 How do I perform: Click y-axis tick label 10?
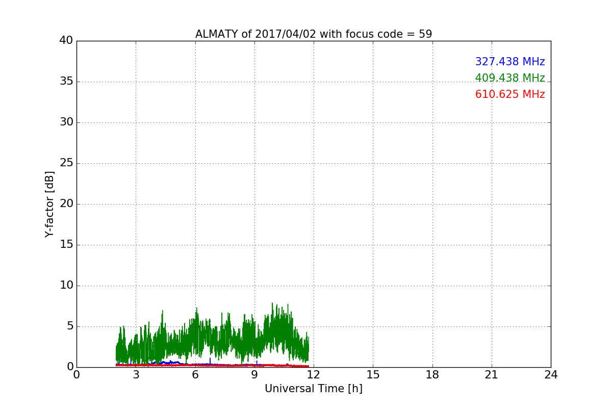click(66, 286)
